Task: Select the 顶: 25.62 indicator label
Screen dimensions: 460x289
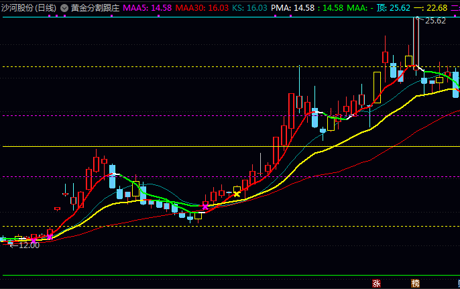Action: tap(393, 8)
